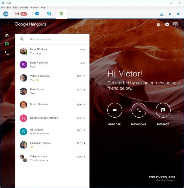
Task: Open conversation with Hristo Zlatanov
Action: [52, 105]
